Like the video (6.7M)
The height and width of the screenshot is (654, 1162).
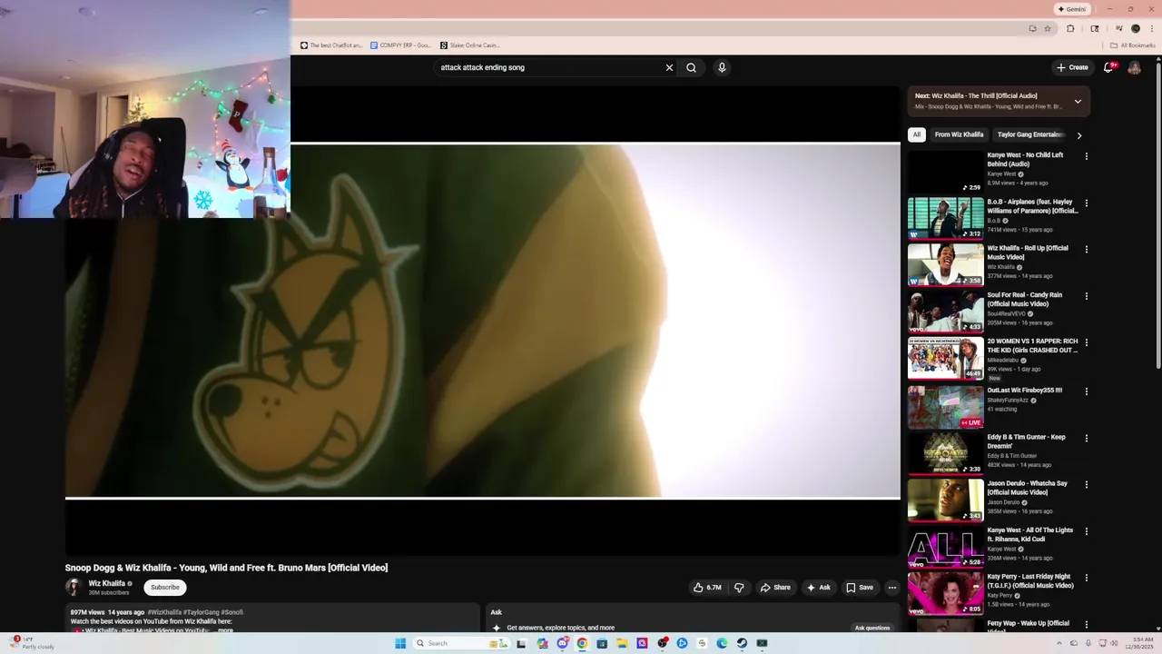(x=707, y=588)
